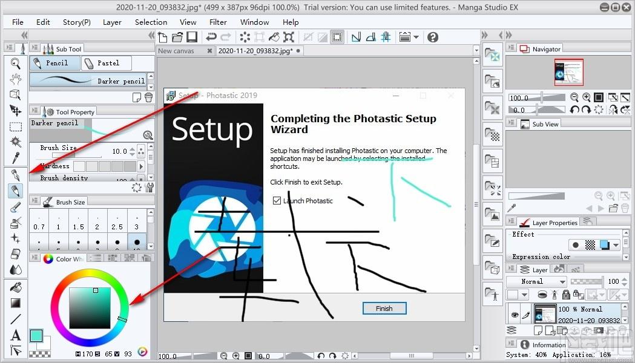Open the Window menu
The height and width of the screenshot is (363, 635).
(x=254, y=22)
